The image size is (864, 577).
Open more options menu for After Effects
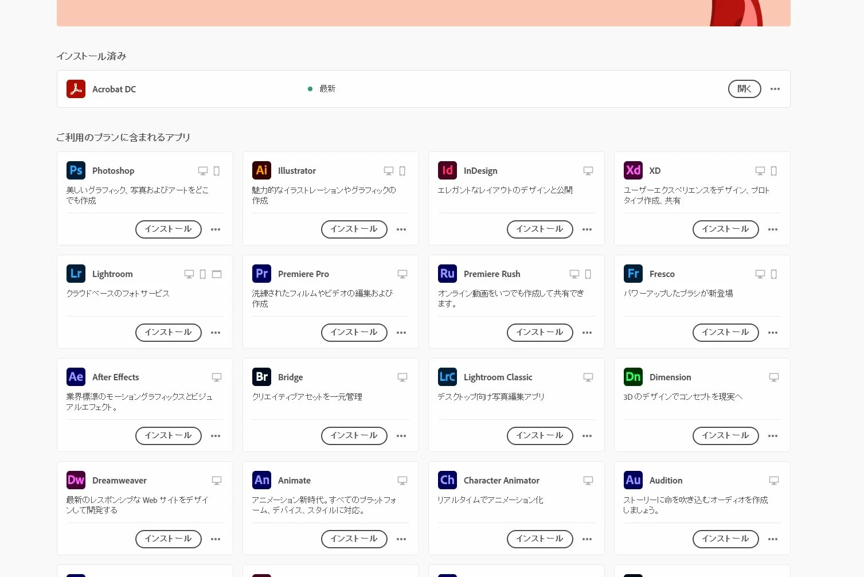point(216,436)
